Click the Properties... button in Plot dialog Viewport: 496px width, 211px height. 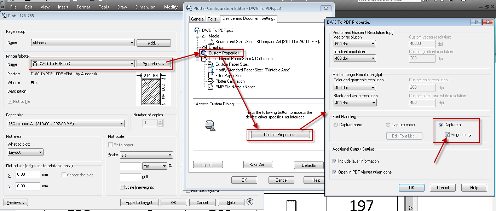153,64
